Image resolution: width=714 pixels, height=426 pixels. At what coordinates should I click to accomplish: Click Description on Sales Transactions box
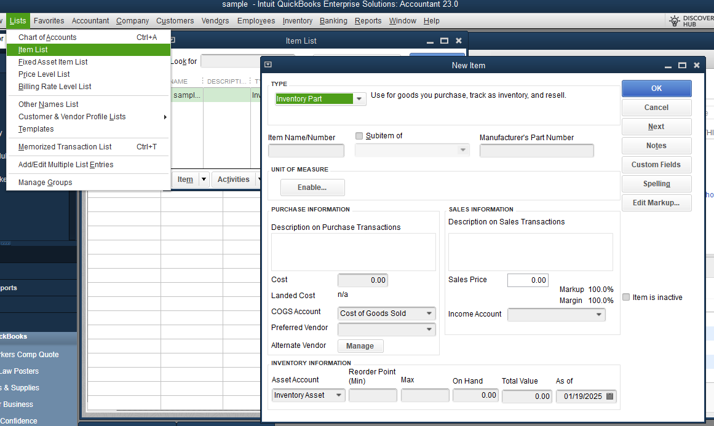pos(531,252)
